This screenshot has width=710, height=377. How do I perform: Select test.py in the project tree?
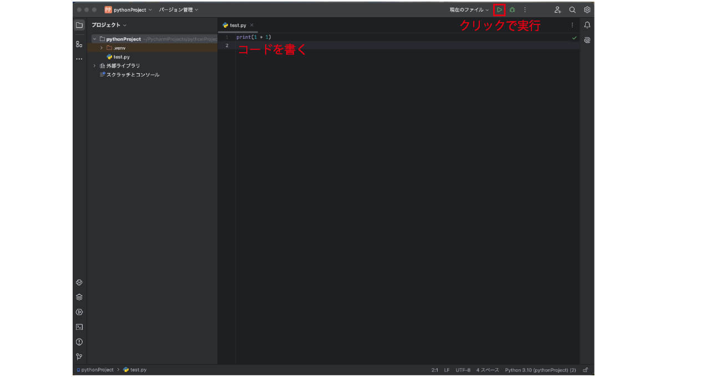point(121,57)
